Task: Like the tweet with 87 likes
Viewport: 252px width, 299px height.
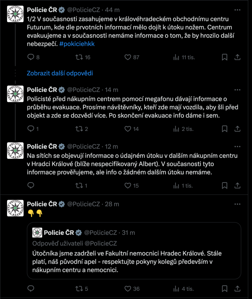Action: (128, 57)
